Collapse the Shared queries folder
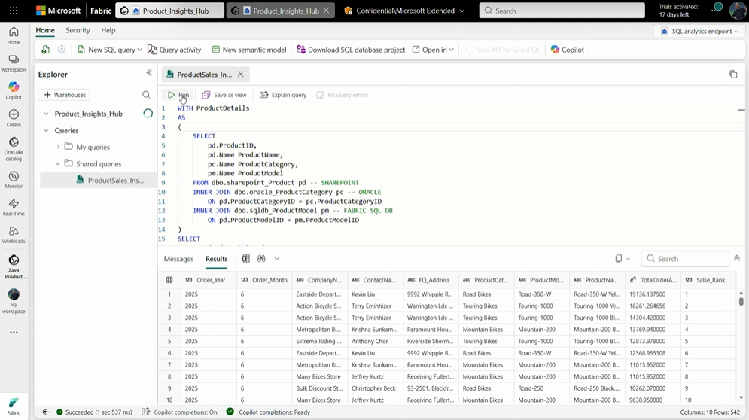 (x=58, y=163)
